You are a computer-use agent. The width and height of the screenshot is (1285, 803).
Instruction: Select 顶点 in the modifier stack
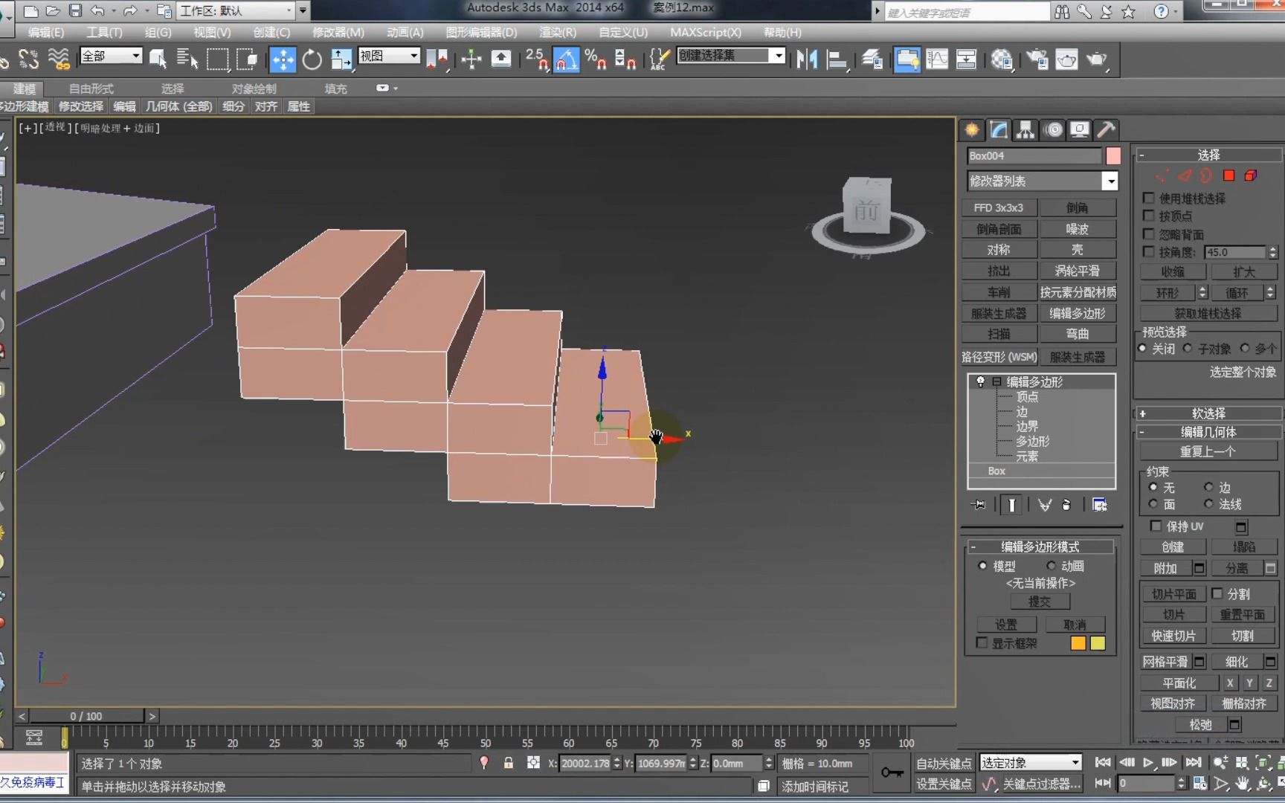pos(1027,397)
